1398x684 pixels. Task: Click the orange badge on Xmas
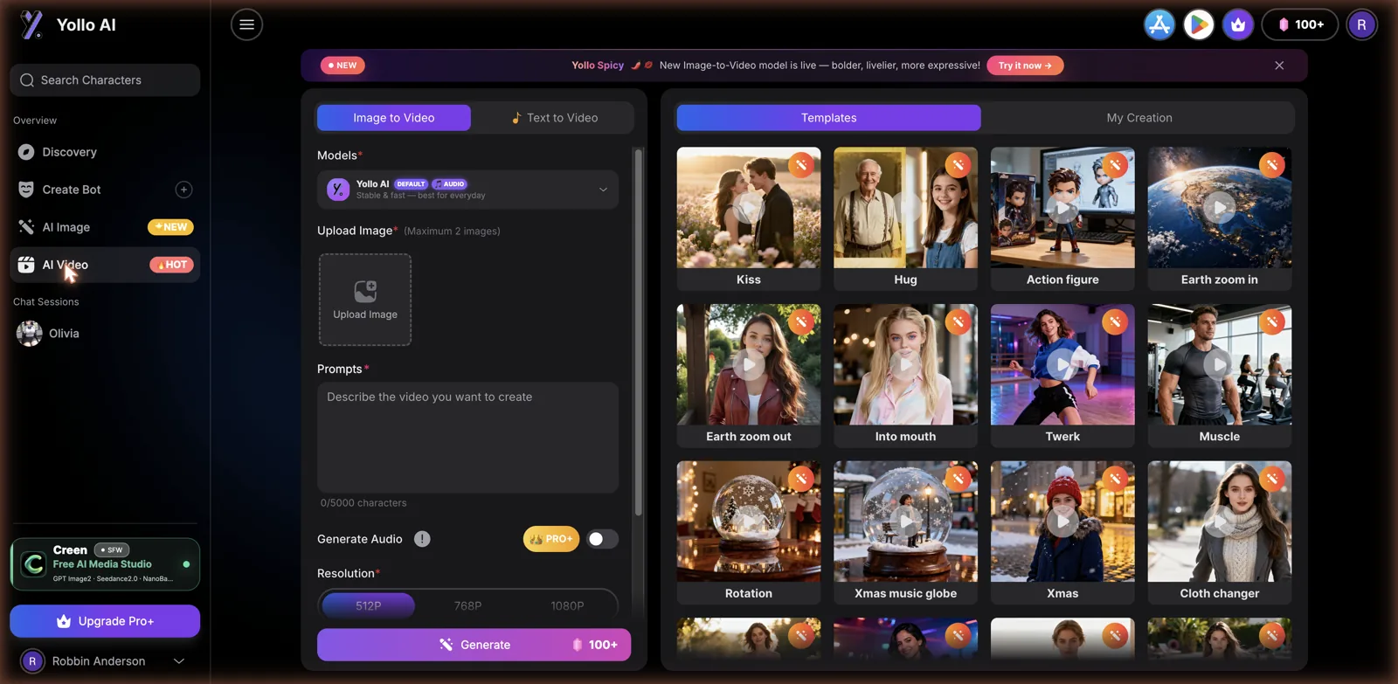(x=1115, y=479)
